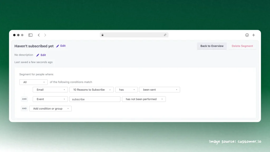Image resolution: width=270 pixels, height=152 pixels.
Task: Open the 'has' operator dropdown
Action: coord(126,89)
